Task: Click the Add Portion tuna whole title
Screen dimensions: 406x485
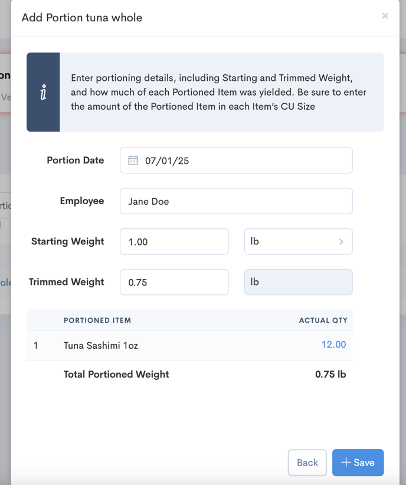Action: coord(82,18)
